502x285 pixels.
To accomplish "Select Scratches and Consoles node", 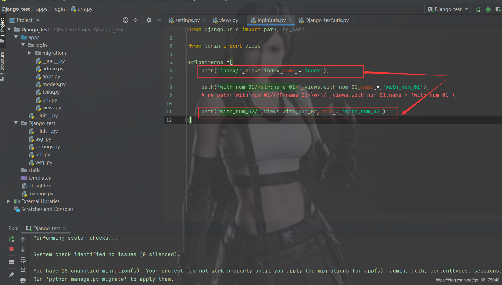I will tap(47, 209).
